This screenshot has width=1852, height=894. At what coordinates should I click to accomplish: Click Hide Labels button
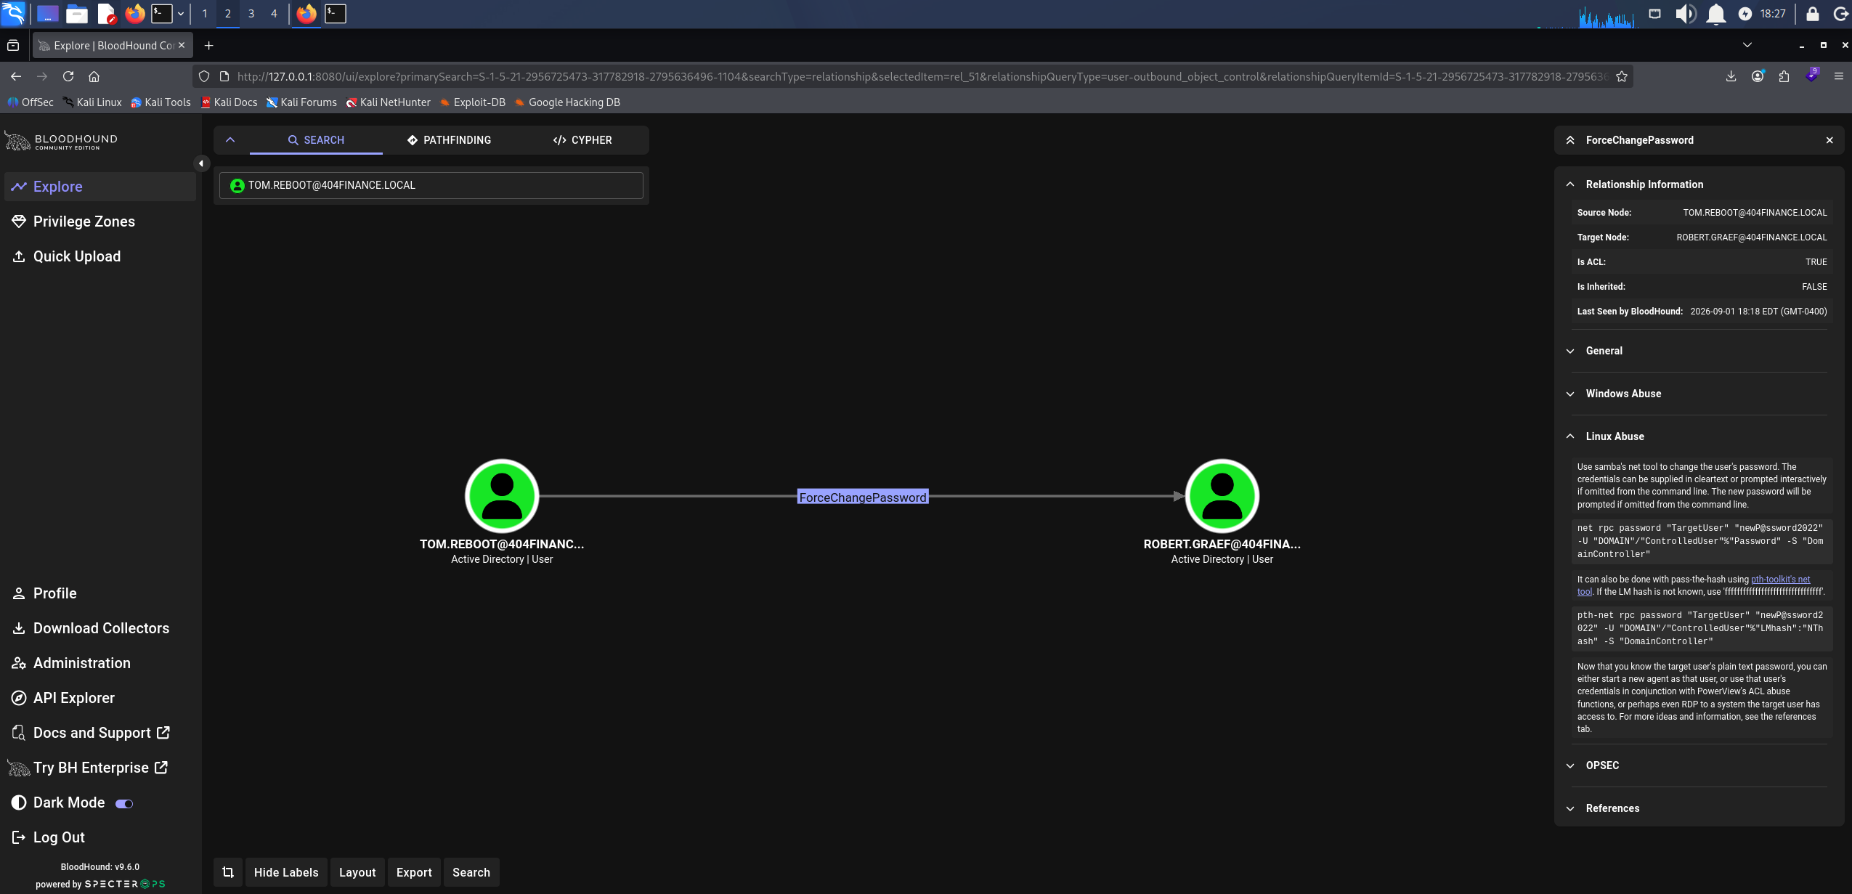(286, 872)
